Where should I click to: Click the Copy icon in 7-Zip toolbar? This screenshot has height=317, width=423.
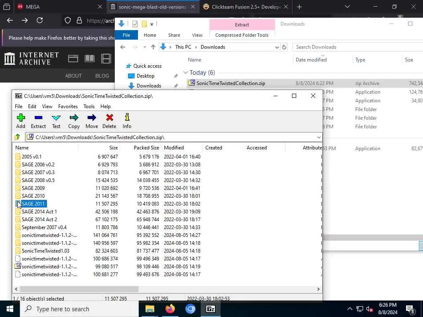tap(74, 118)
